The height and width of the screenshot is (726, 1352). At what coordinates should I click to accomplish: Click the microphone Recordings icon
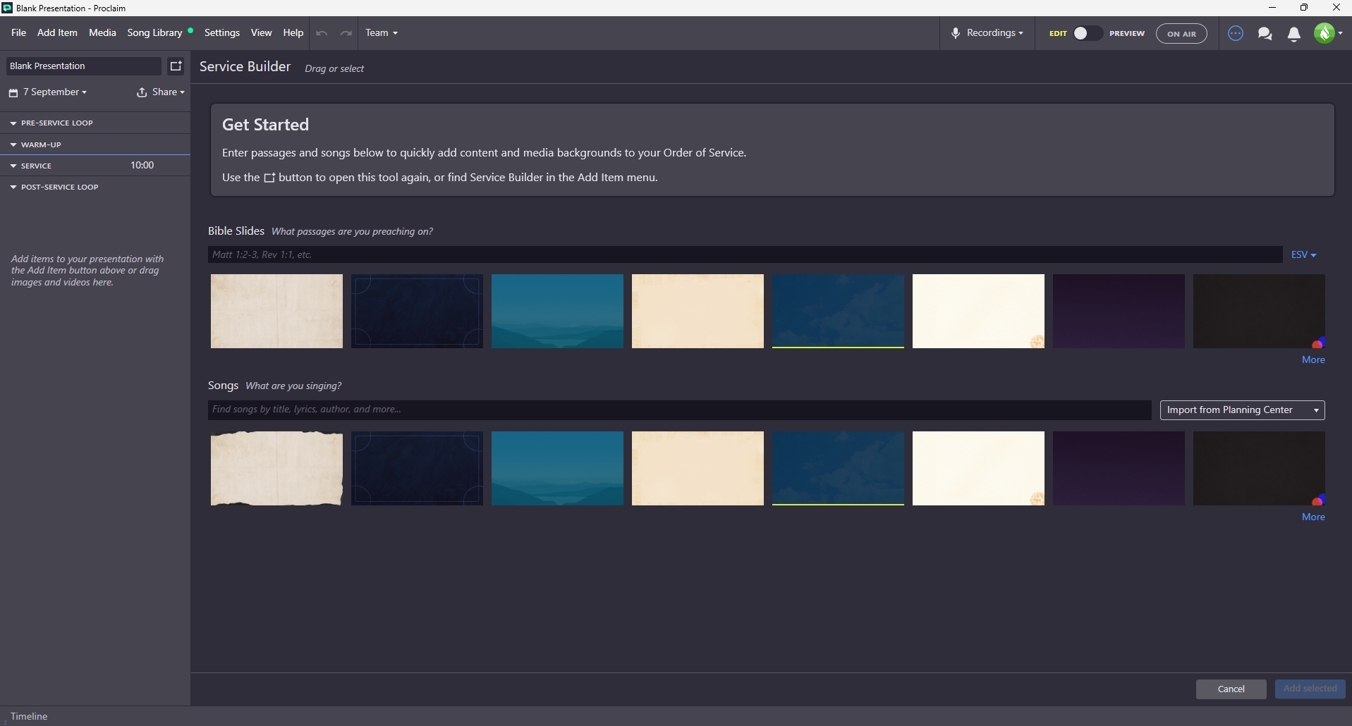(956, 33)
